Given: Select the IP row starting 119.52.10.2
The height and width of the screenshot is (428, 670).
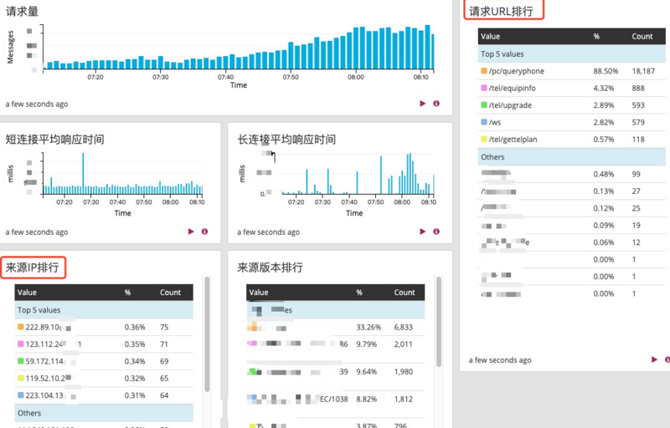Looking at the screenshot, I should click(x=104, y=379).
